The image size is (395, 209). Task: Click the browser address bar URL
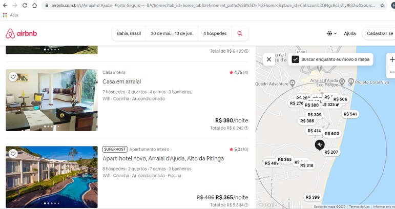pos(213,5)
